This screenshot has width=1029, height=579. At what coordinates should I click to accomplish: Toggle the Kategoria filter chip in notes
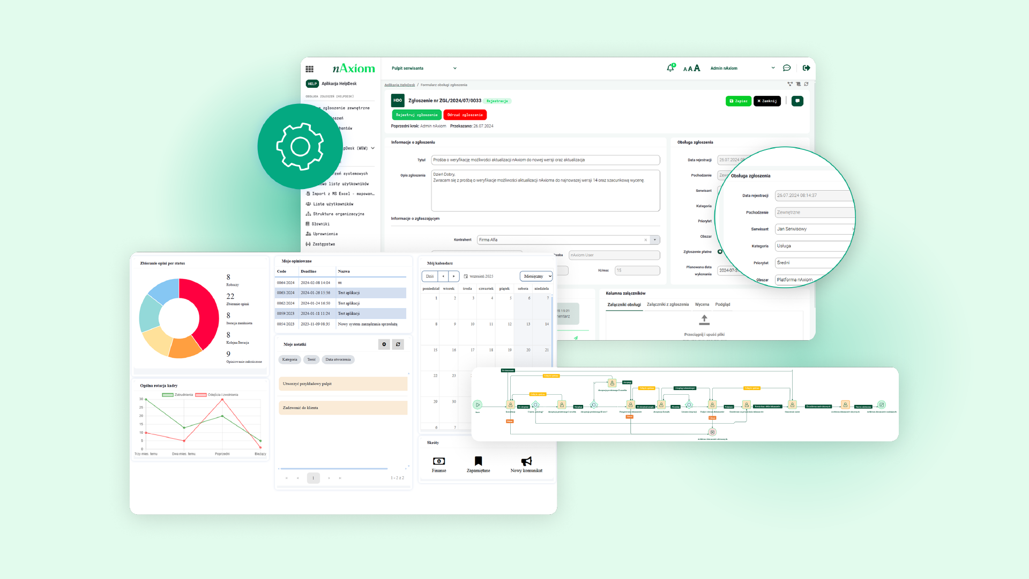(x=289, y=360)
